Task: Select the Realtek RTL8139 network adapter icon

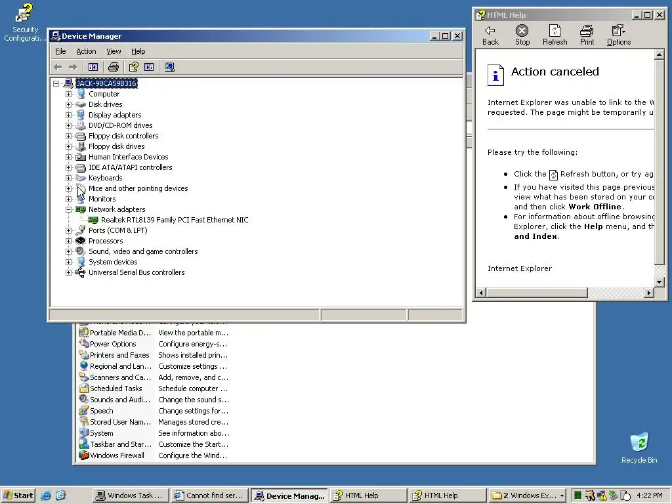Action: pyautogui.click(x=93, y=220)
